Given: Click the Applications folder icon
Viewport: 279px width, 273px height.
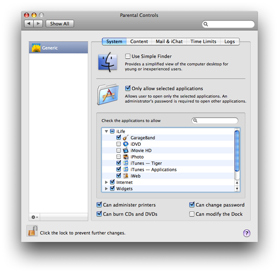Looking at the screenshot, I should 108,94.
